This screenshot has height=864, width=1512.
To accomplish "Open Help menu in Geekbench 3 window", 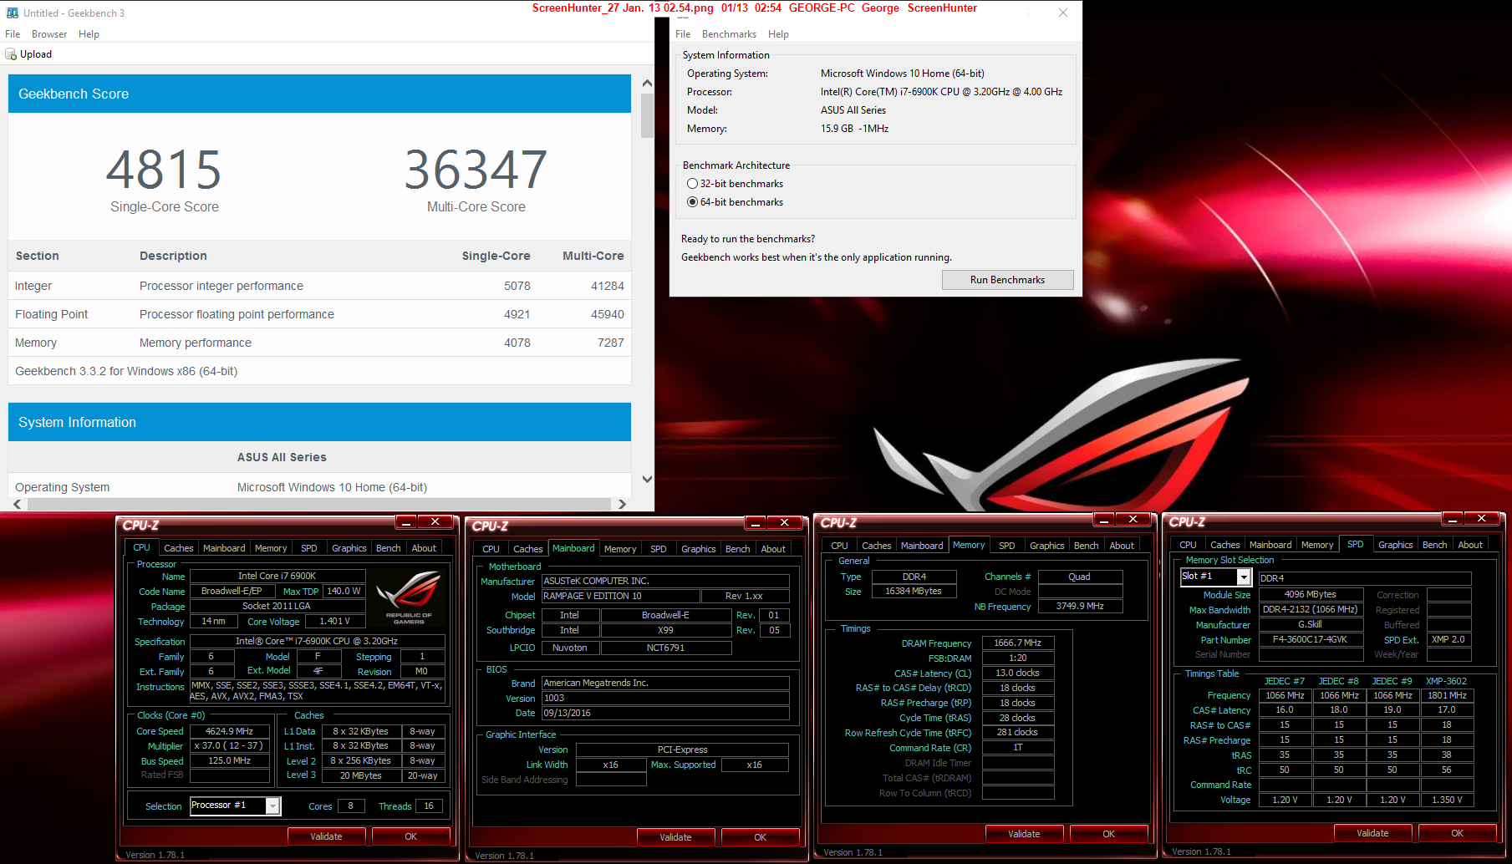I will 89,34.
